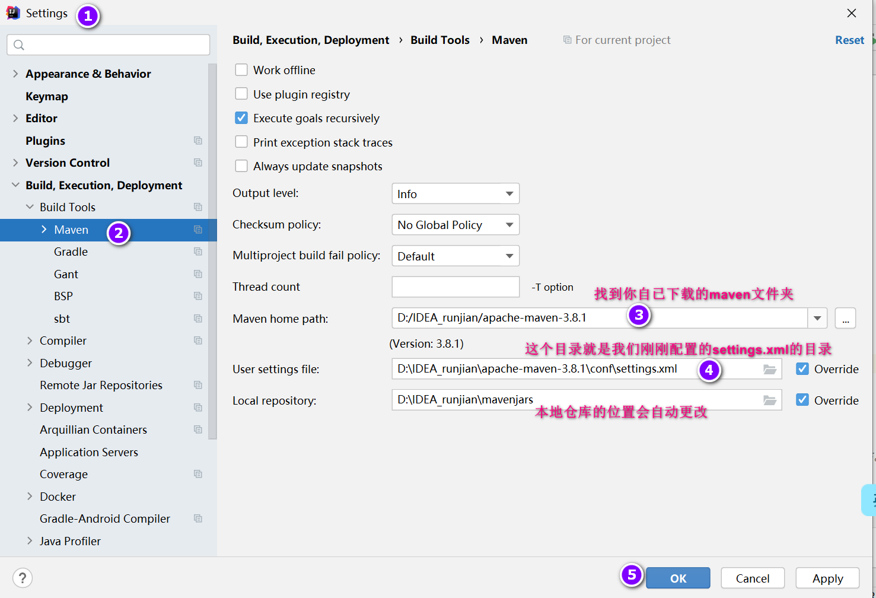Image resolution: width=876 pixels, height=598 pixels.
Task: Enable the Work offline checkbox
Action: tap(241, 70)
